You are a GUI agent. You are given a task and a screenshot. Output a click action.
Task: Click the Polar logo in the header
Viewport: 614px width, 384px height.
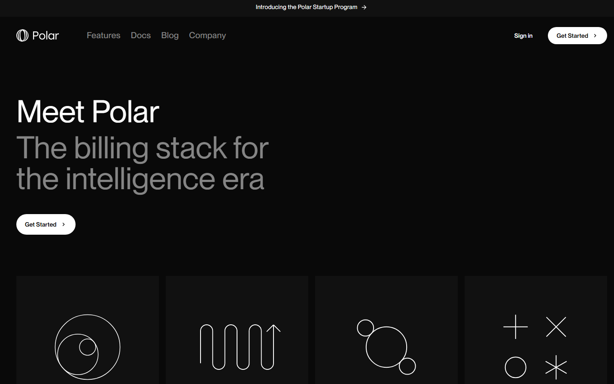[x=38, y=36]
